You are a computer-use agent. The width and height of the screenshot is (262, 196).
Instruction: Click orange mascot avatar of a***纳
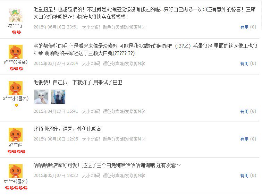click(16, 135)
